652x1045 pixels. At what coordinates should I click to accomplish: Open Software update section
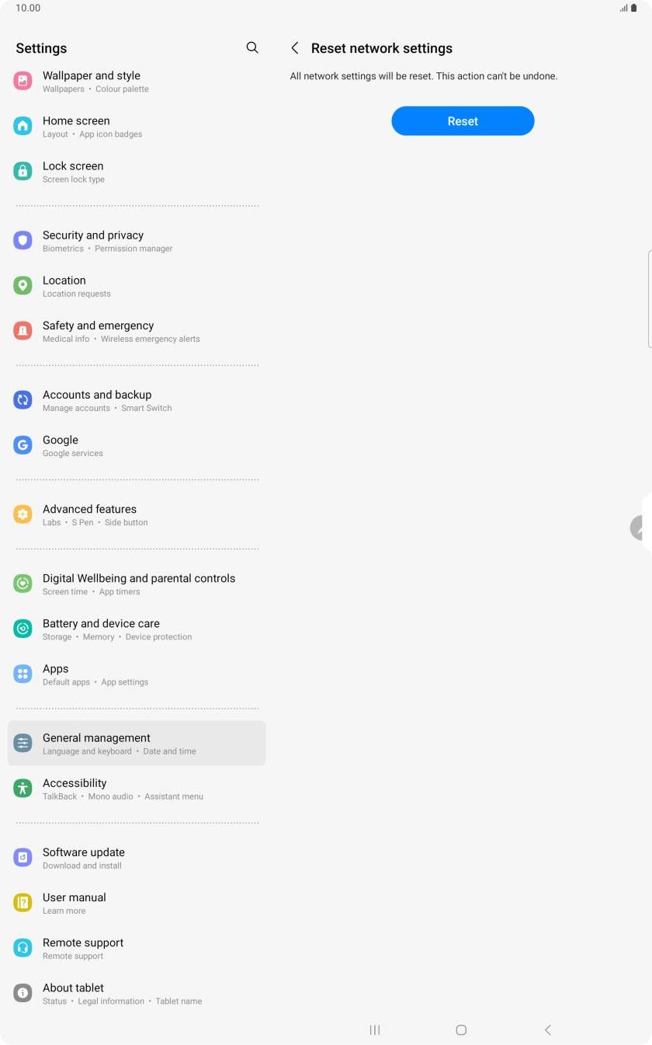coord(137,858)
